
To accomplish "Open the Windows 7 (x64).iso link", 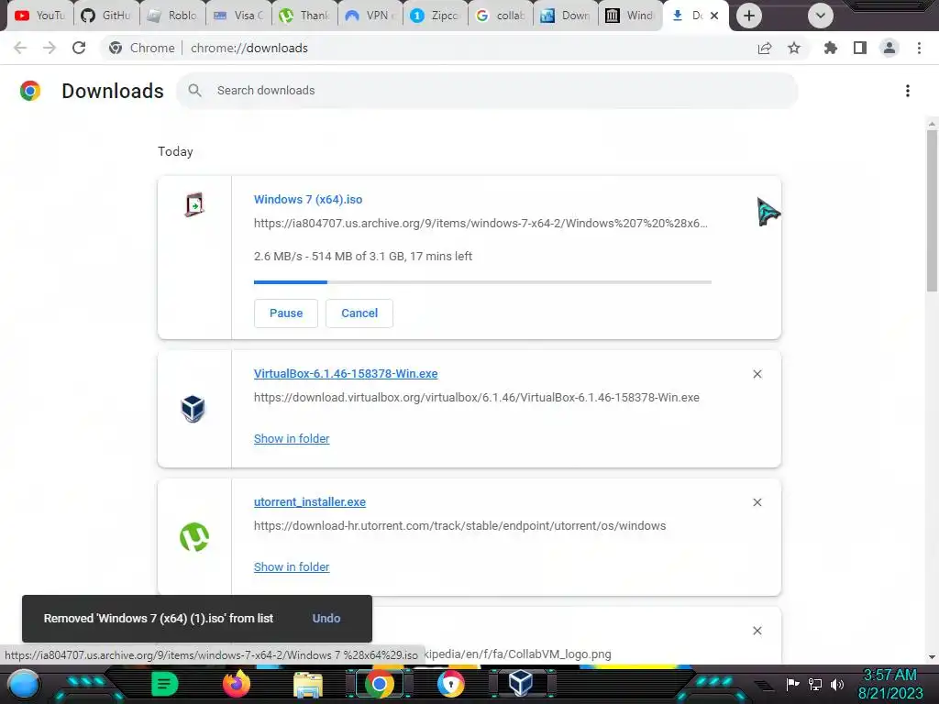I will [x=308, y=199].
